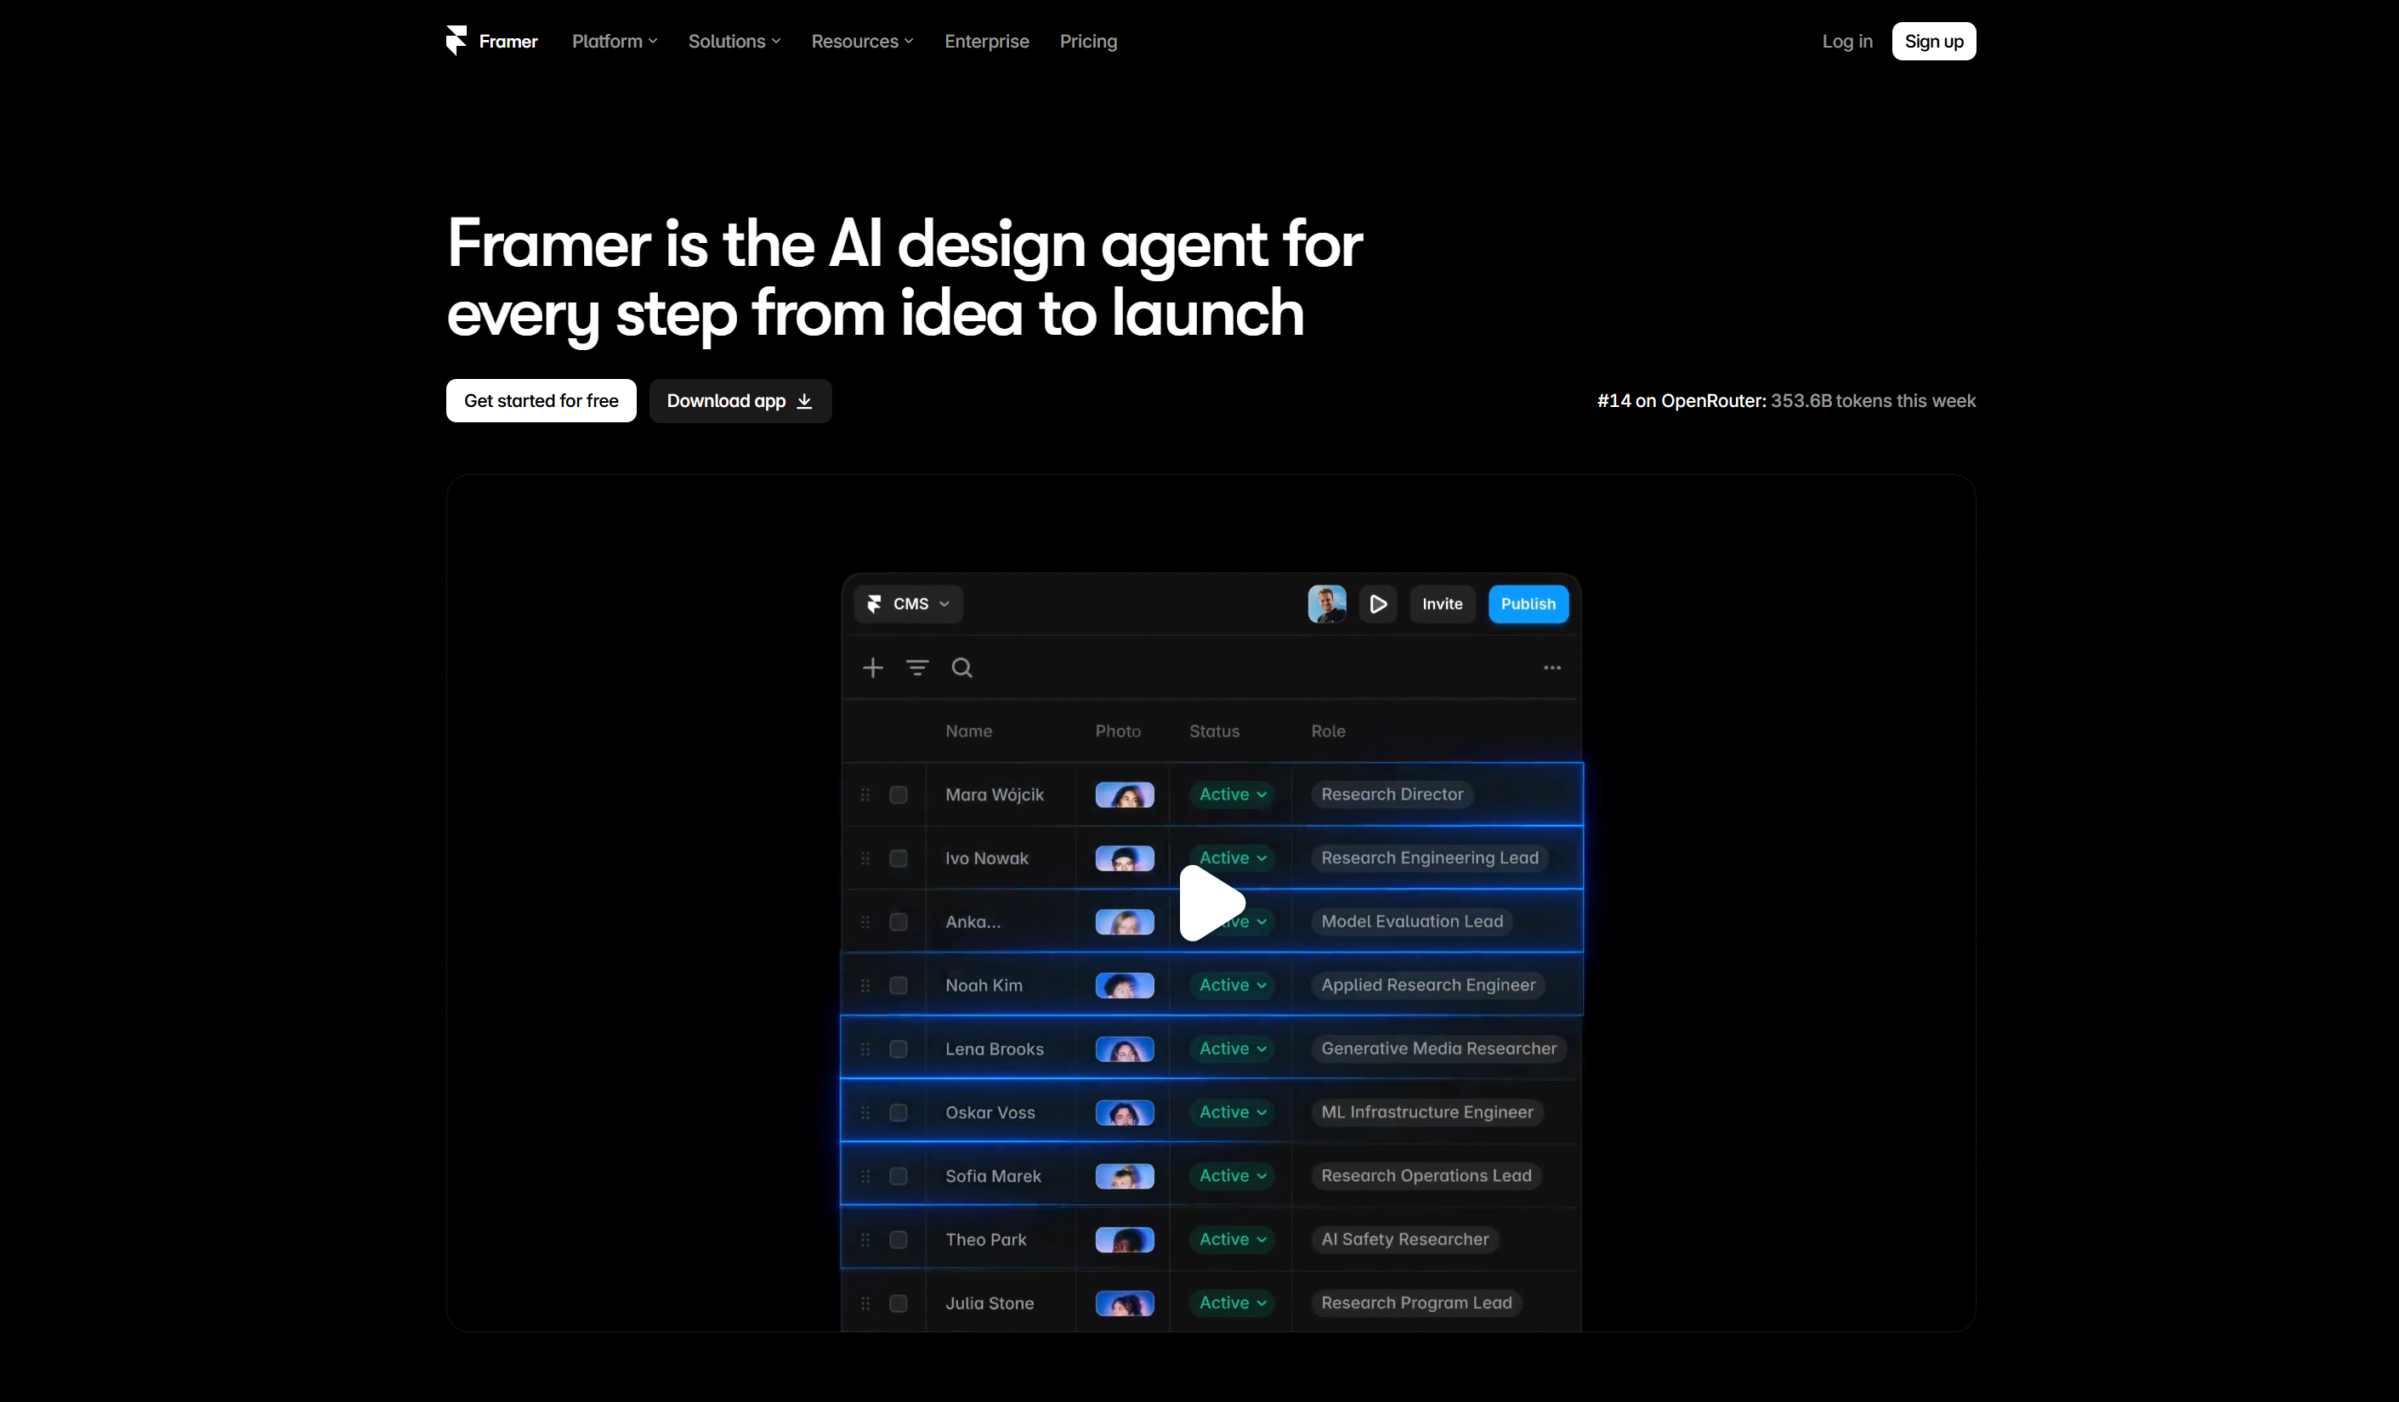Select the Lena Brooks row checkbox
Image resolution: width=2399 pixels, height=1402 pixels.
point(898,1049)
